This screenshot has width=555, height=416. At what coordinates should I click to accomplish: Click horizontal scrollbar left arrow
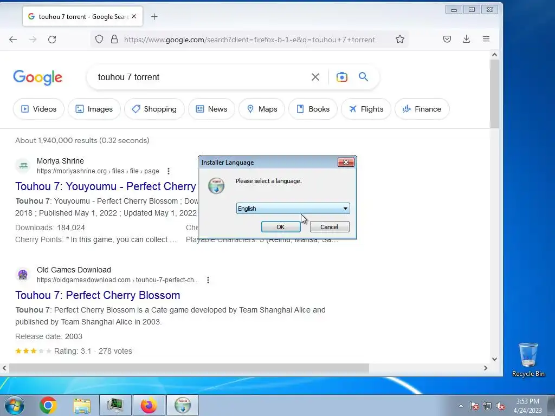point(4,368)
